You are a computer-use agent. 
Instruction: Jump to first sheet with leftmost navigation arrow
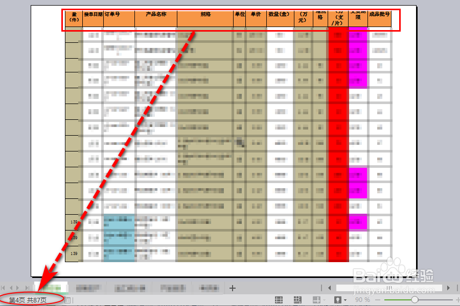(3, 287)
